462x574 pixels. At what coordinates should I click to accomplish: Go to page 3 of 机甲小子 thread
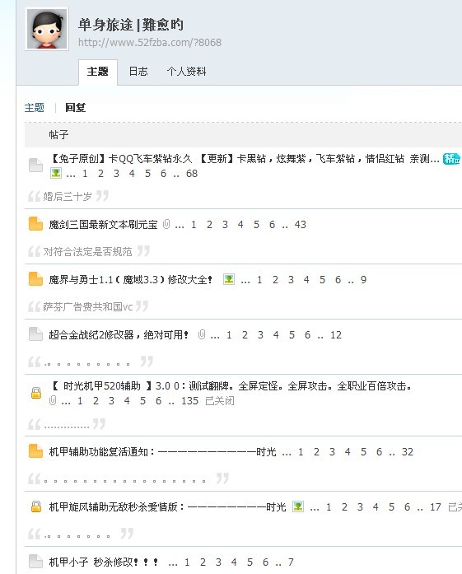[218, 562]
